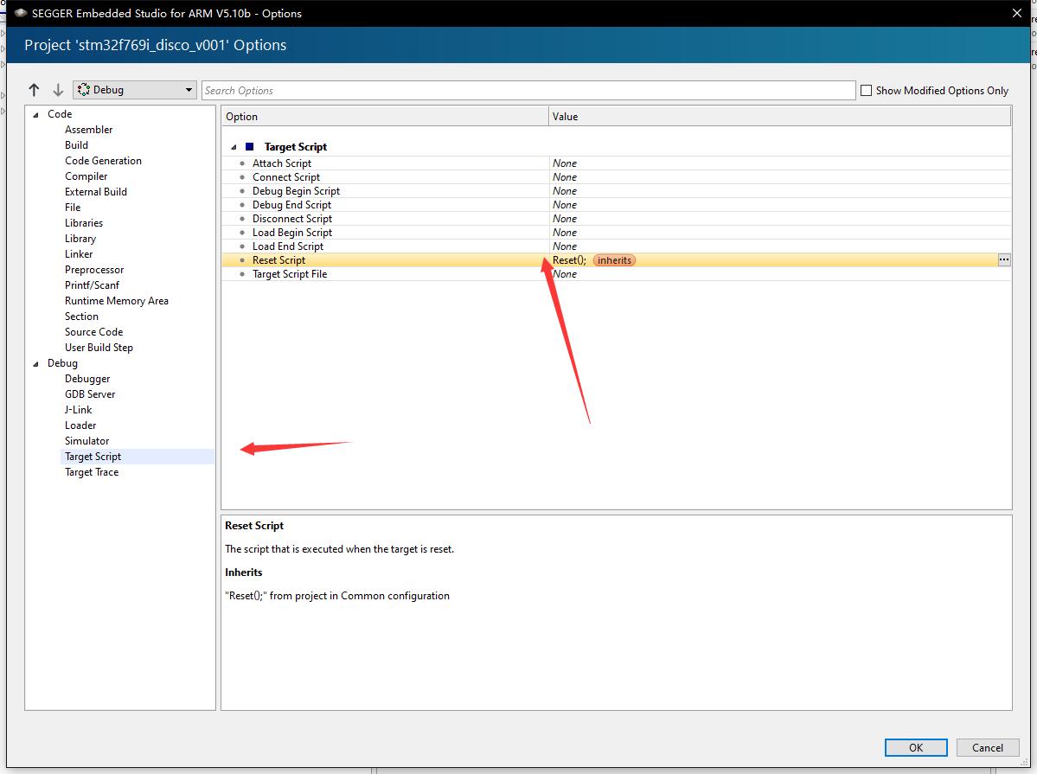Click the None value of Attach Script
Viewport: 1037px width, 774px height.
point(565,163)
